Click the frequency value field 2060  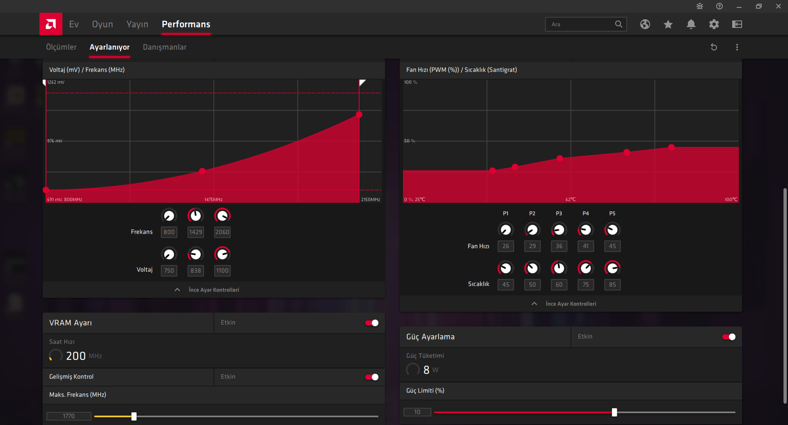[222, 232]
